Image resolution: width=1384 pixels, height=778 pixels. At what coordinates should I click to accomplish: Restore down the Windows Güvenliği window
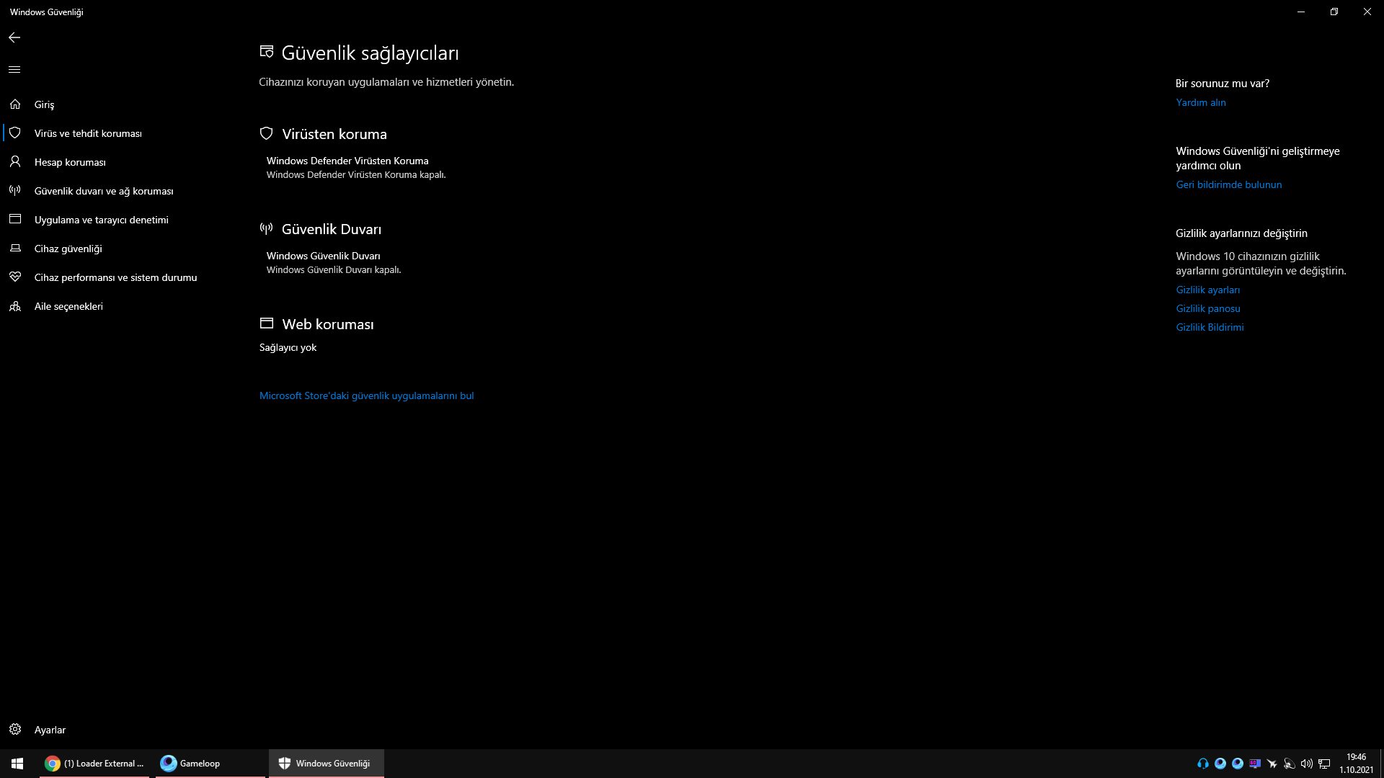pyautogui.click(x=1334, y=12)
